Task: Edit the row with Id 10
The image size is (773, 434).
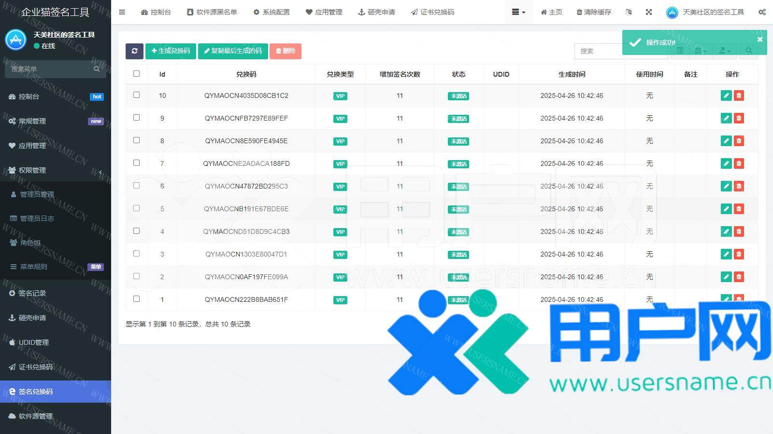Action: click(726, 95)
